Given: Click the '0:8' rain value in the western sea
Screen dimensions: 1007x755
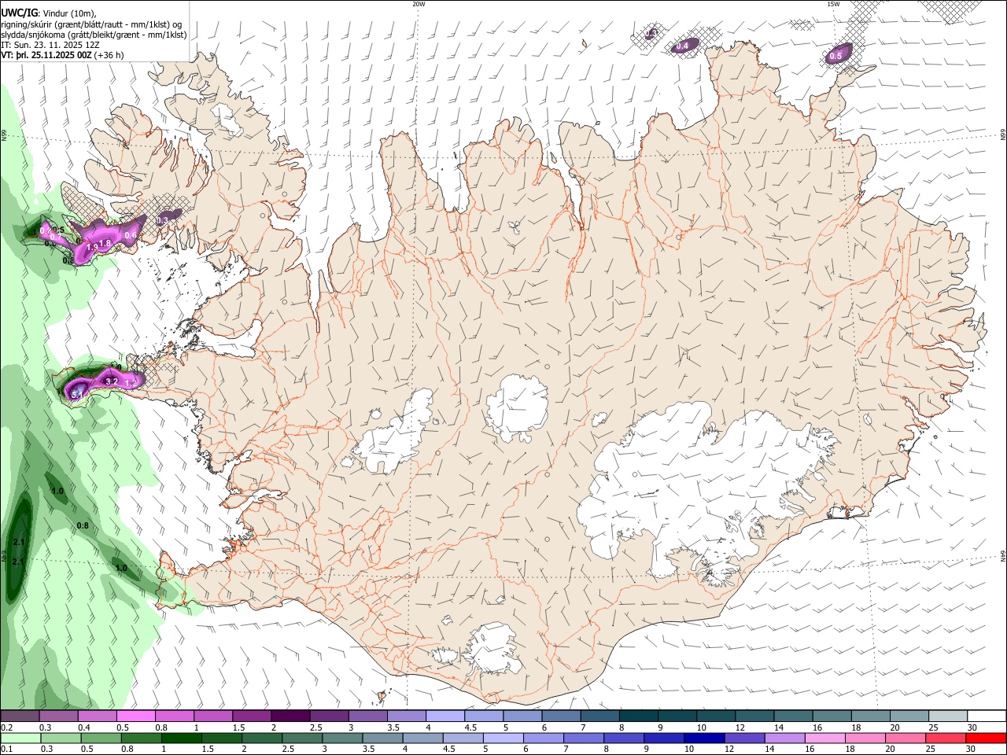Looking at the screenshot, I should 83,525.
